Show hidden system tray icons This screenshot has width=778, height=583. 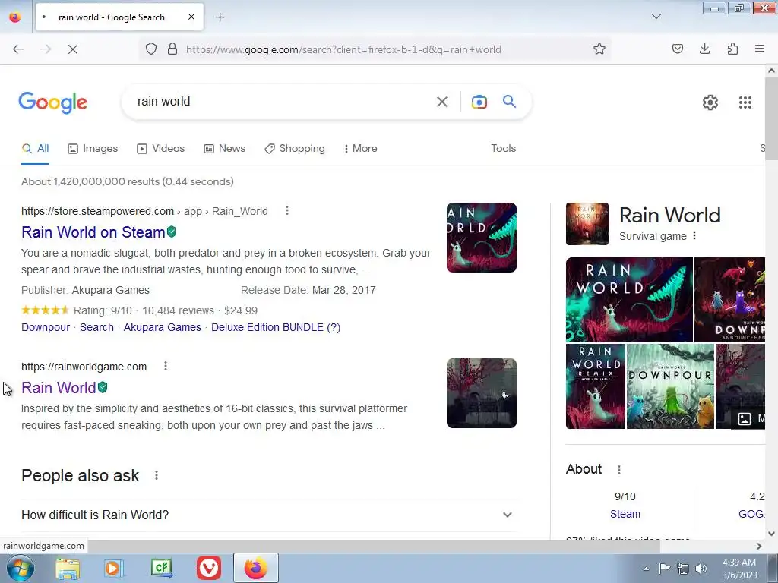[x=646, y=569]
